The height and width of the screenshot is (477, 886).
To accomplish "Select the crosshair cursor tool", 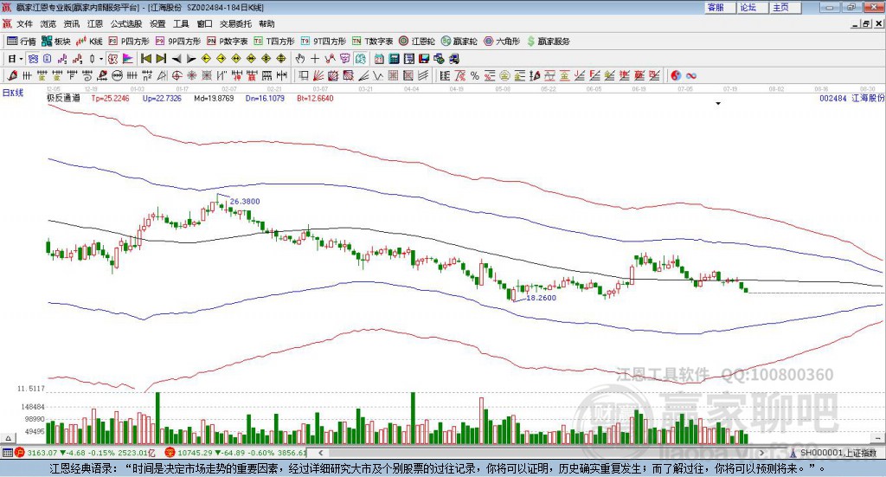I will point(315,59).
